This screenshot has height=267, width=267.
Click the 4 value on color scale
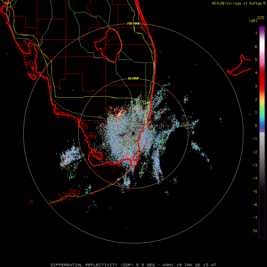point(256,73)
